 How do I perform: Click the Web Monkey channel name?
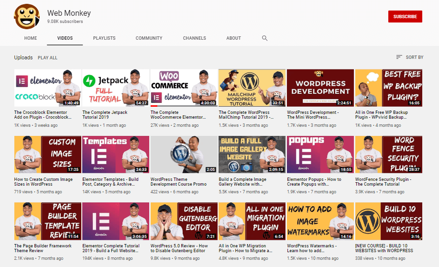point(69,13)
